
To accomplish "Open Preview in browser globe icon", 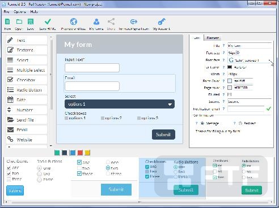I will 74,21.
